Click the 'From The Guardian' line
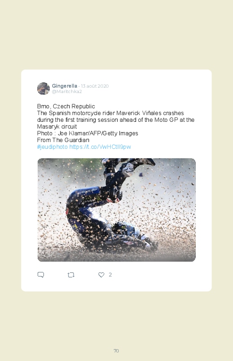The image size is (233, 361). 63,140
